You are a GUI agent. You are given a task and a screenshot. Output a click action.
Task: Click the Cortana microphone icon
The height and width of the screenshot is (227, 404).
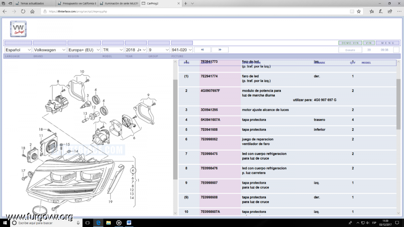point(78,223)
